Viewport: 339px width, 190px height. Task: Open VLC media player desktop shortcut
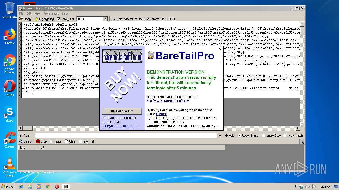click(x=10, y=167)
